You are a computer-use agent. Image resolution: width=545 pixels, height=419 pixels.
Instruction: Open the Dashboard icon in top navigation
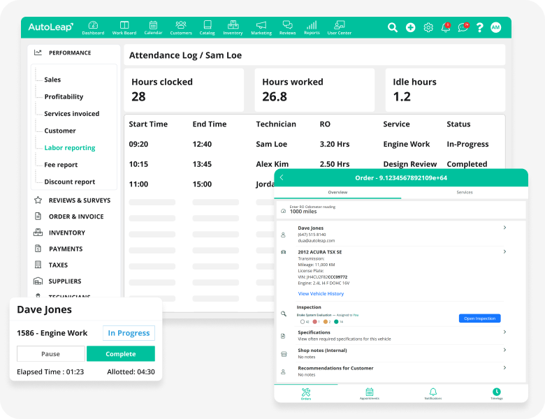pos(93,27)
